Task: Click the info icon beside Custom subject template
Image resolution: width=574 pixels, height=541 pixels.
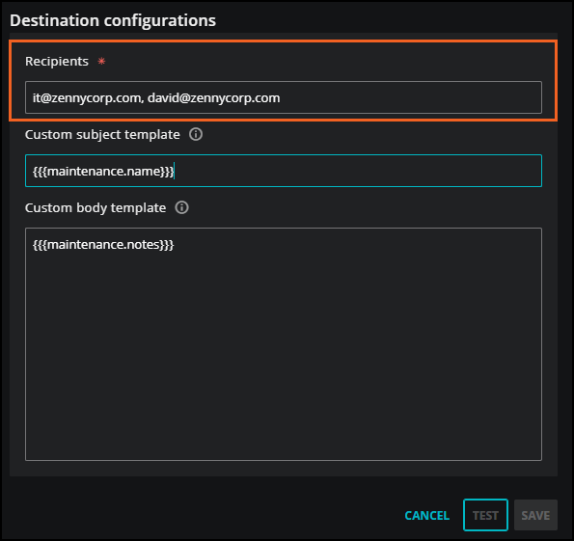Action: pos(196,134)
